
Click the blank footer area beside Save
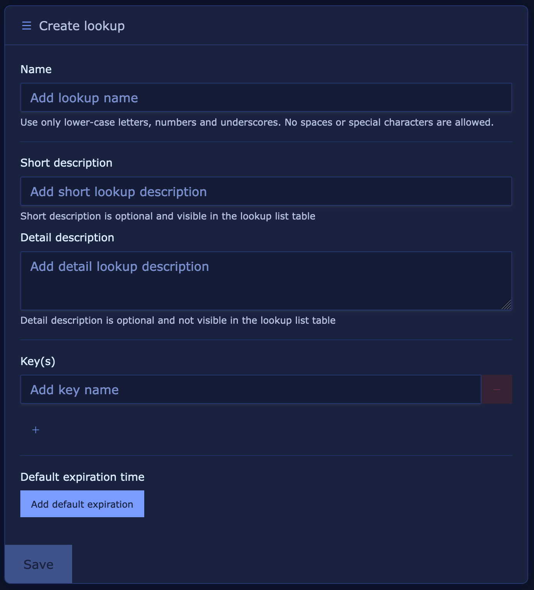coord(299,564)
